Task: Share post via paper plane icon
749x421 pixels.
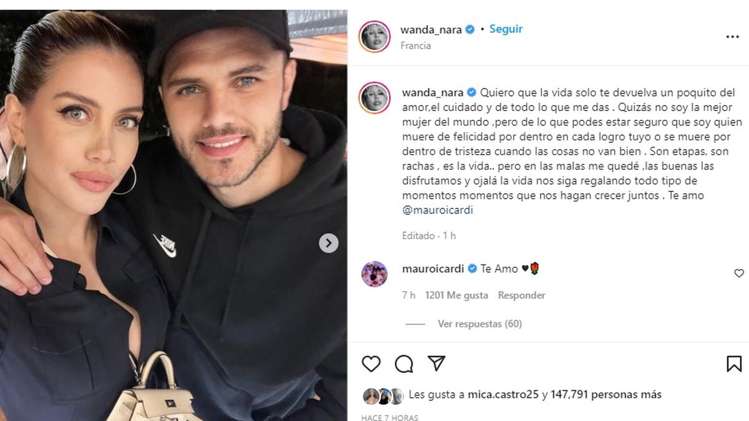Action: [436, 363]
